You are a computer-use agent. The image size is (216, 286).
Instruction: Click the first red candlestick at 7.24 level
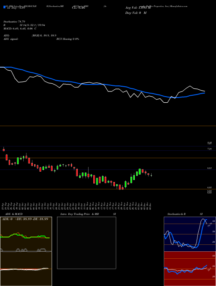point(3,150)
